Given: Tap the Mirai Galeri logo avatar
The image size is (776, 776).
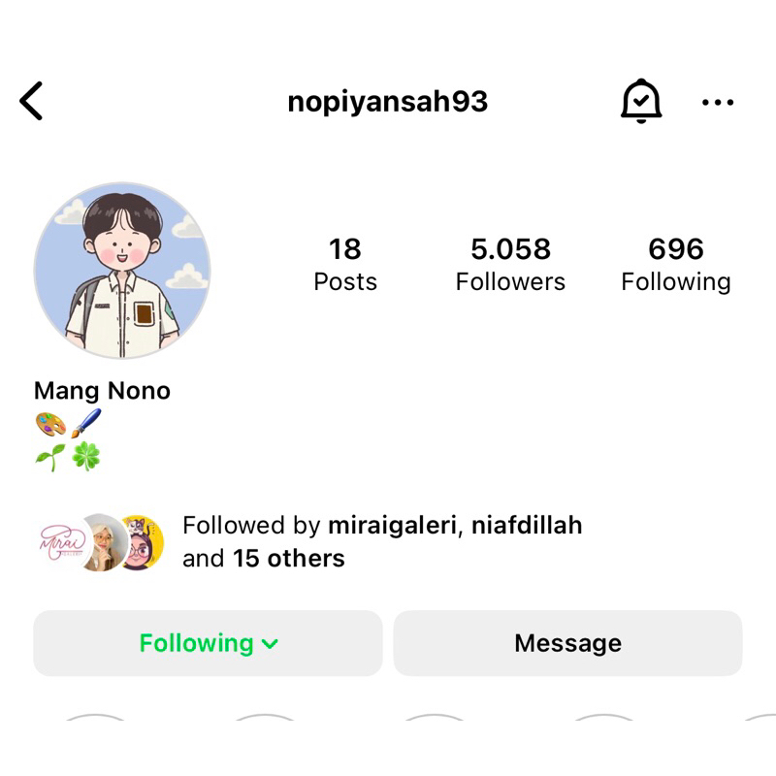Looking at the screenshot, I should click(x=62, y=543).
